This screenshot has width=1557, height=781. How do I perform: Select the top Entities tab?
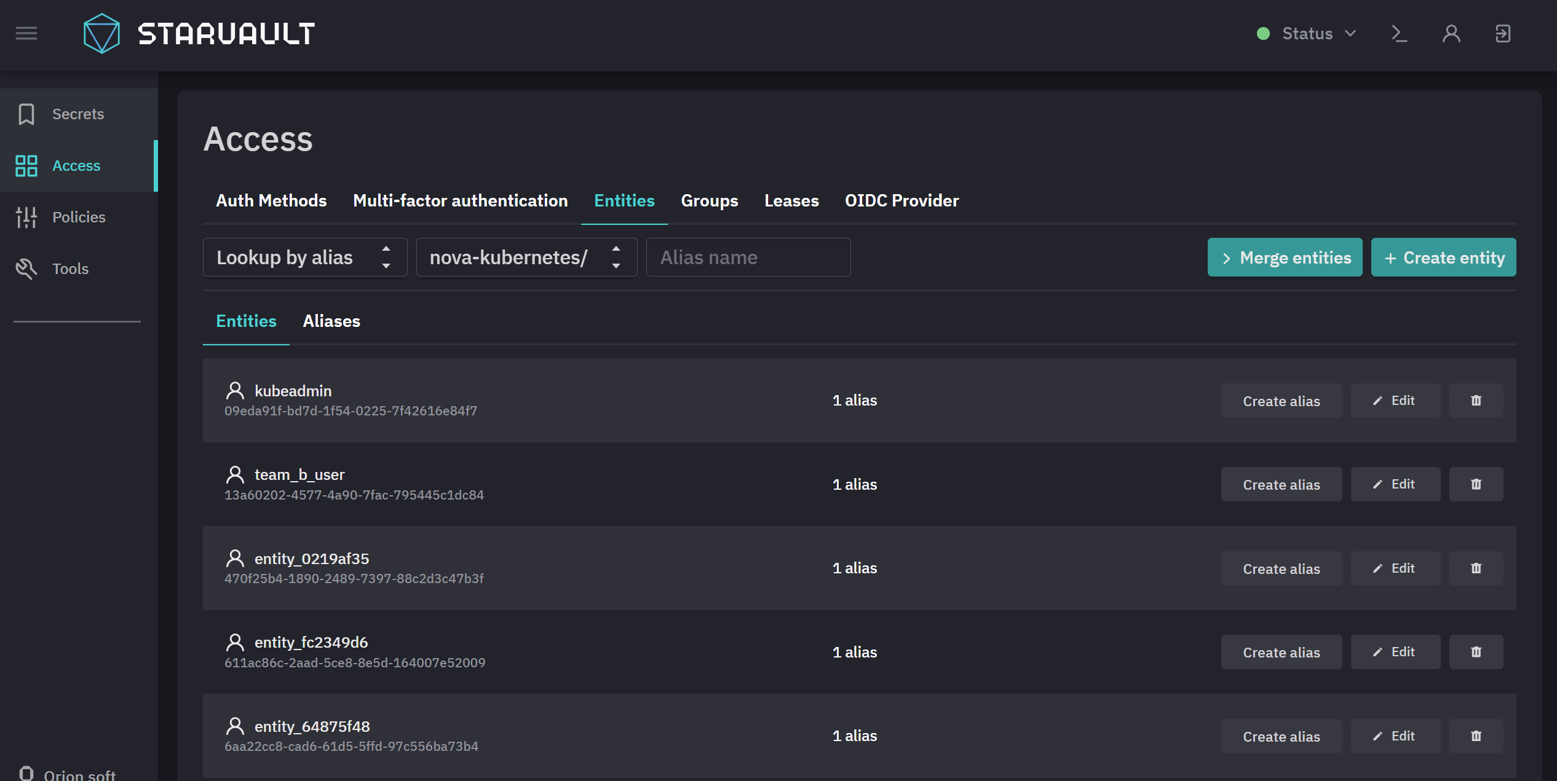coord(624,201)
